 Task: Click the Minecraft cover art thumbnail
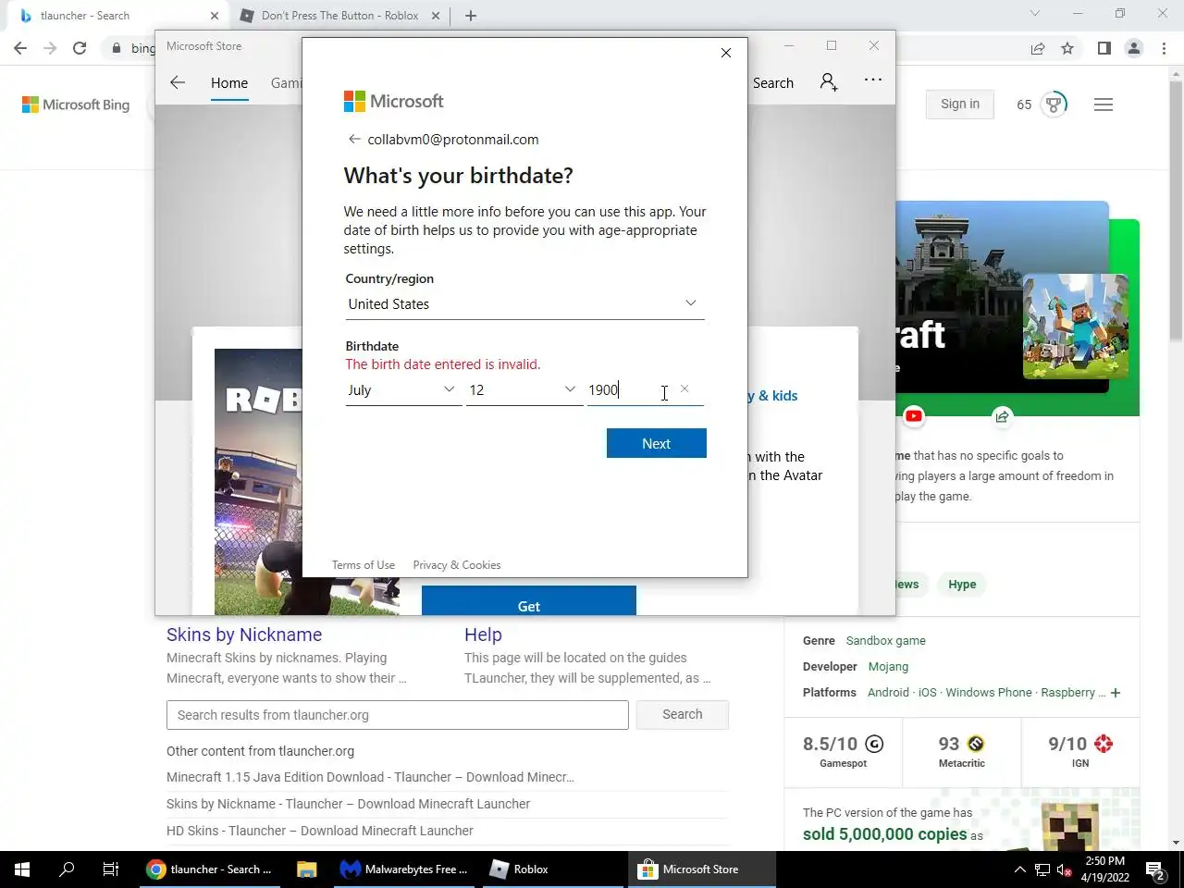1076,327
